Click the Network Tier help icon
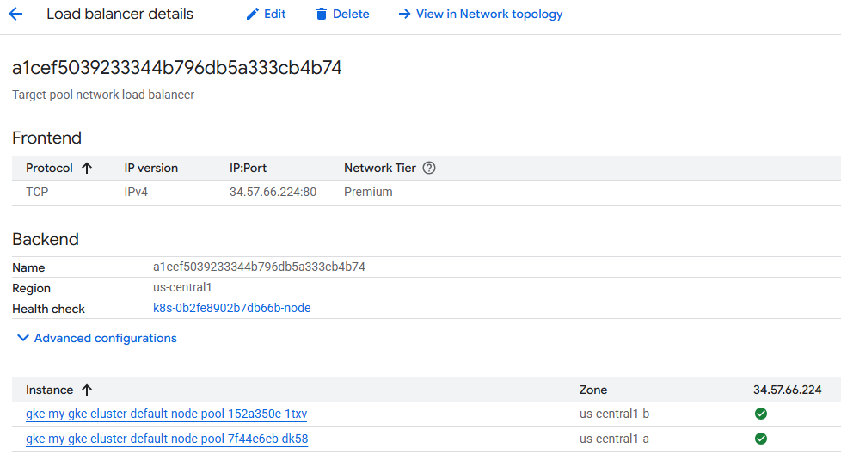The image size is (841, 454). pos(429,168)
